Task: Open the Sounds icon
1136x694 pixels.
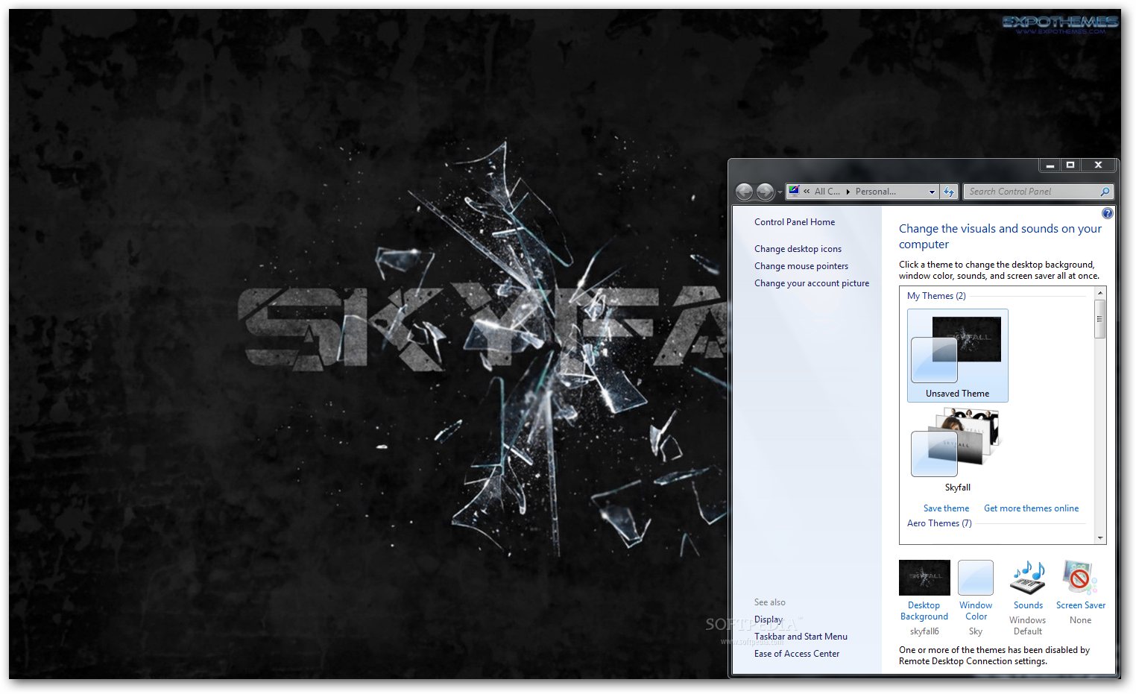Action: coord(1028,578)
